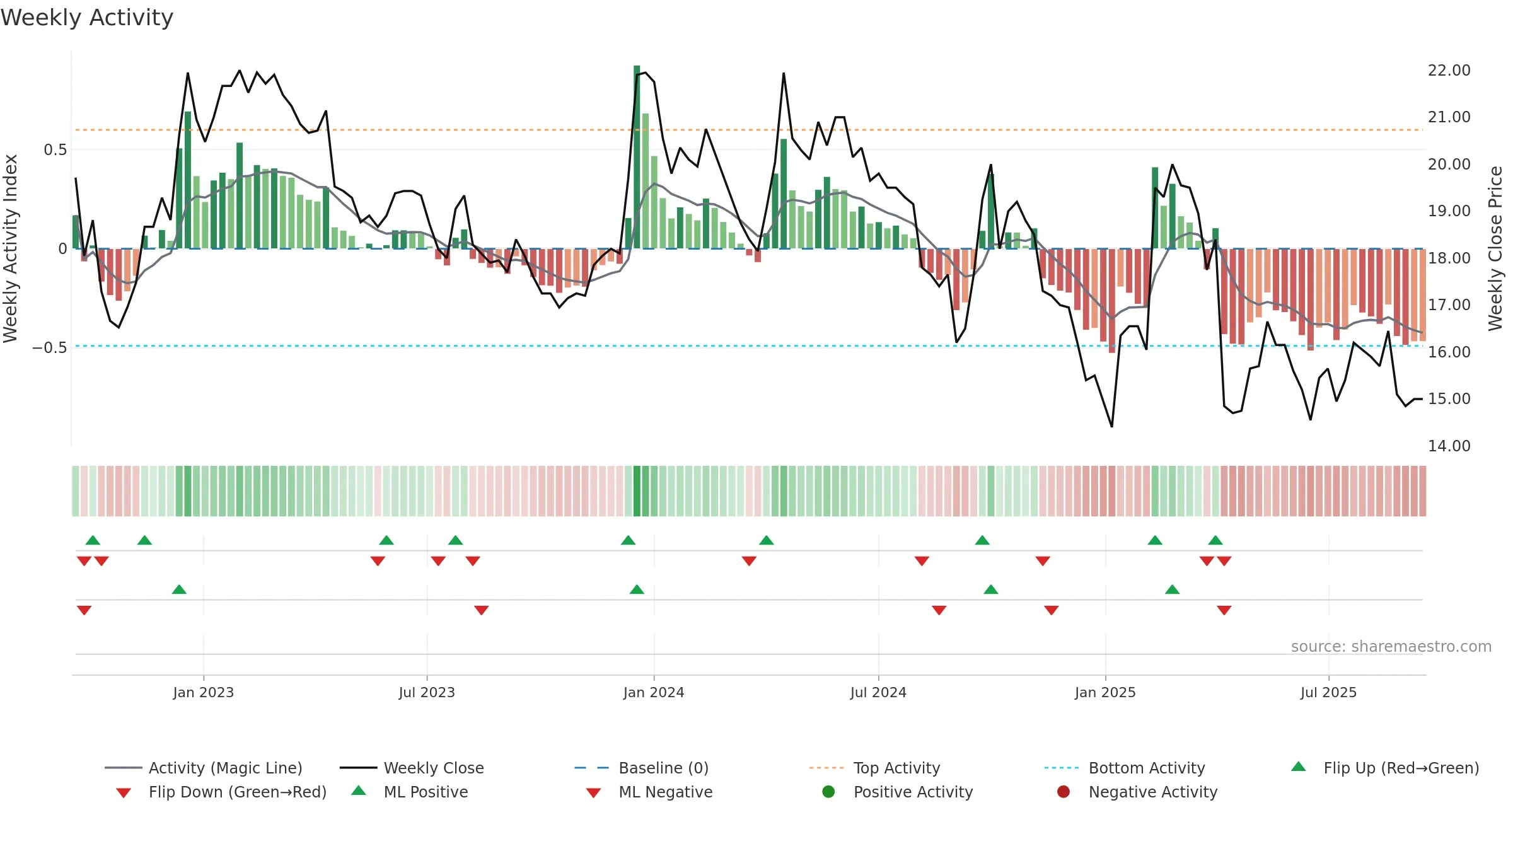Click the Weekly Close Price axis title
The height and width of the screenshot is (851, 1513).
(x=1495, y=248)
